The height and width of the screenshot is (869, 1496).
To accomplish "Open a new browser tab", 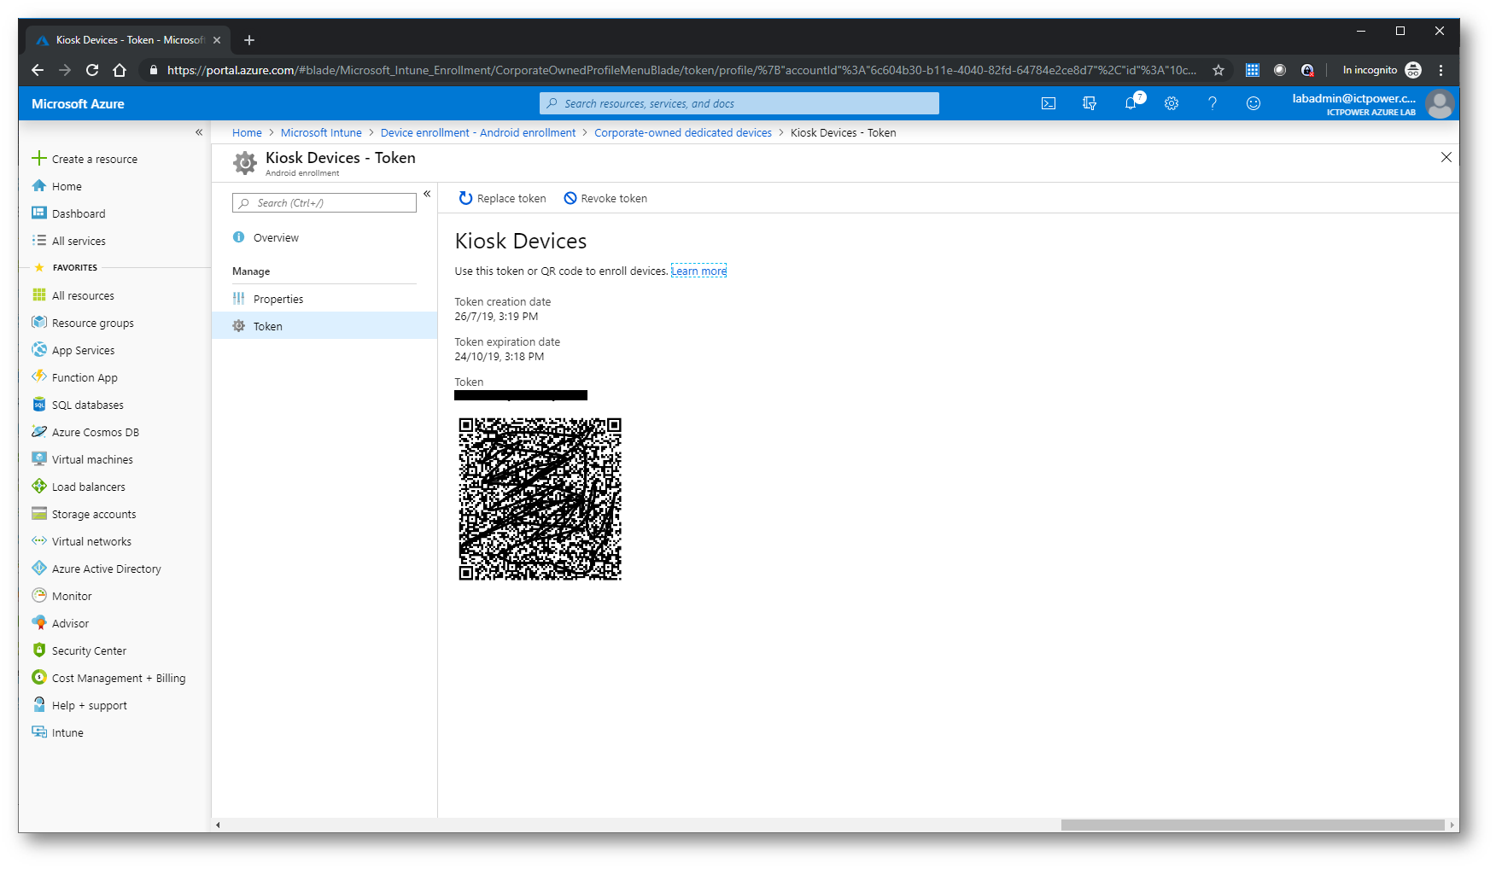I will 249,40.
